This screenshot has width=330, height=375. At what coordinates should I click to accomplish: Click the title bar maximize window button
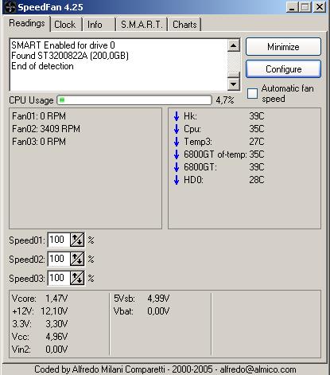tap(305, 7)
